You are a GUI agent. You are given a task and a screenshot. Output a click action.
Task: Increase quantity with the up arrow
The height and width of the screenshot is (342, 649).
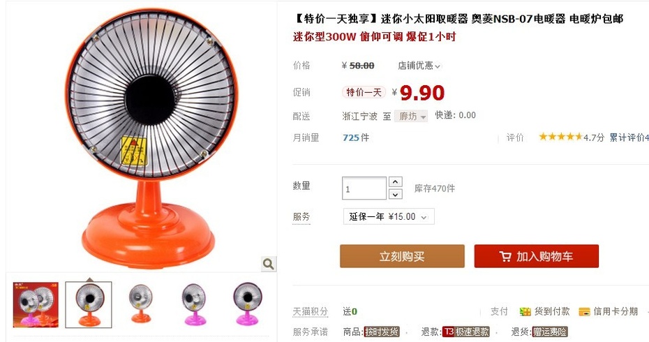point(395,181)
